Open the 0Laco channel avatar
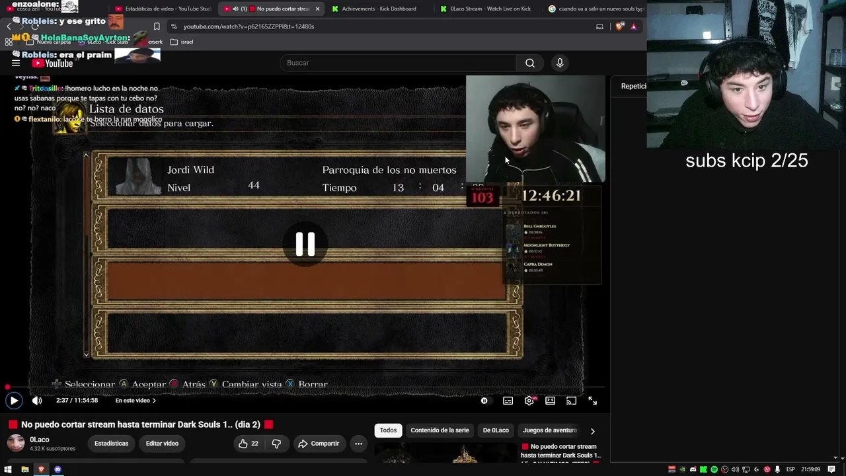 [x=16, y=443]
